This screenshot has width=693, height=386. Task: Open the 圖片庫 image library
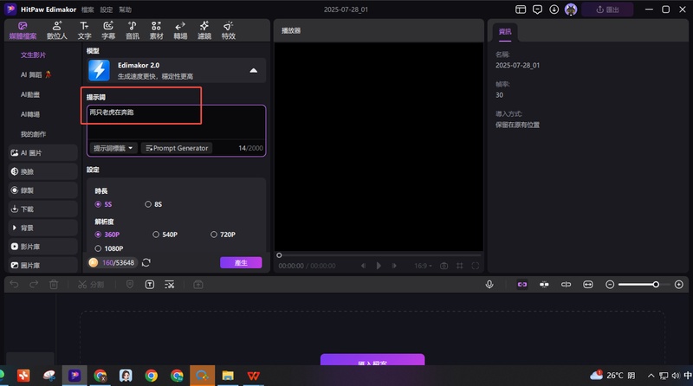[42, 265]
